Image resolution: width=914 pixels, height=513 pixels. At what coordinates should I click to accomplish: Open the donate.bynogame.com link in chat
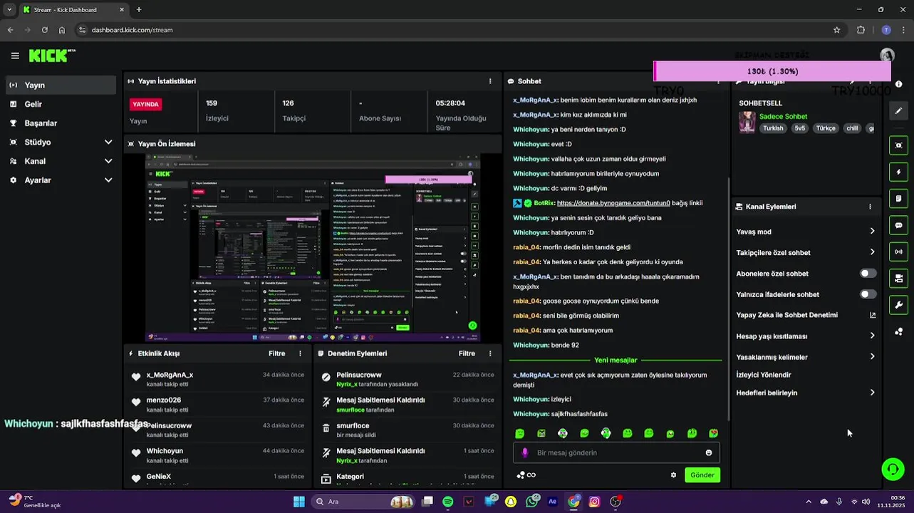(x=613, y=203)
